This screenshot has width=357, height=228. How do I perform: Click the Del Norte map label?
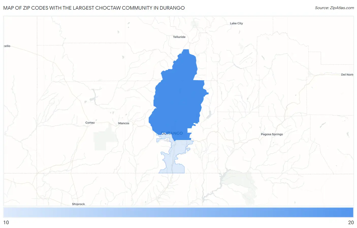(x=347, y=75)
